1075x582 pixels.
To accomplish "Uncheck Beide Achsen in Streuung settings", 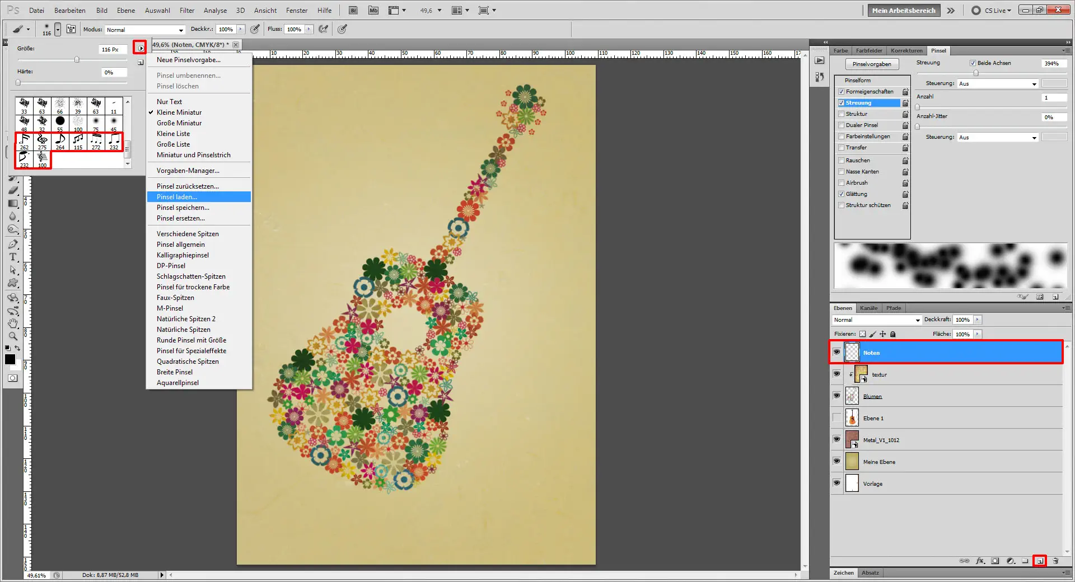I will pos(973,63).
